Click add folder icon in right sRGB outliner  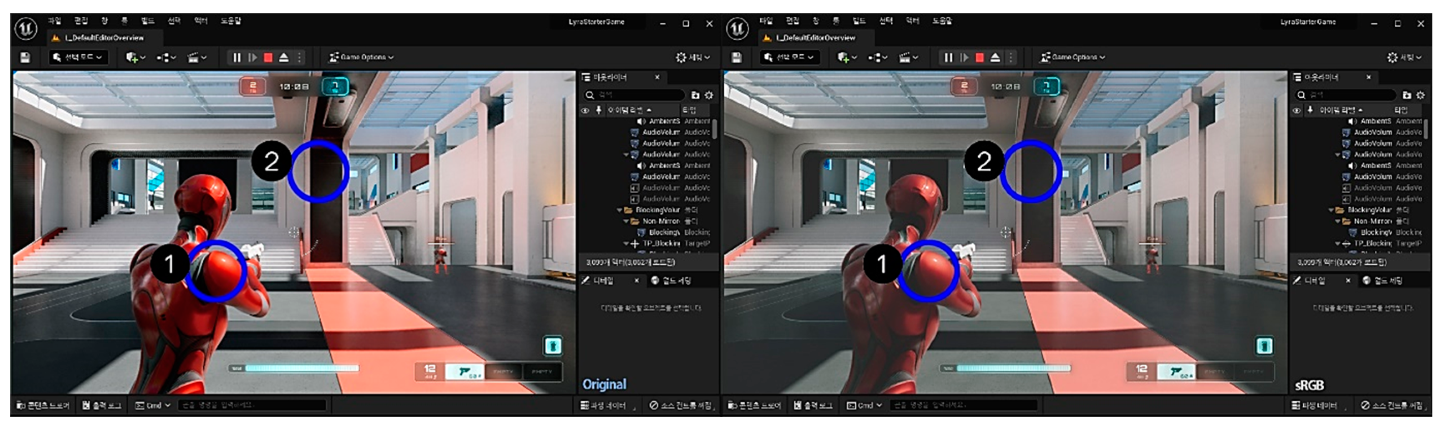1406,95
